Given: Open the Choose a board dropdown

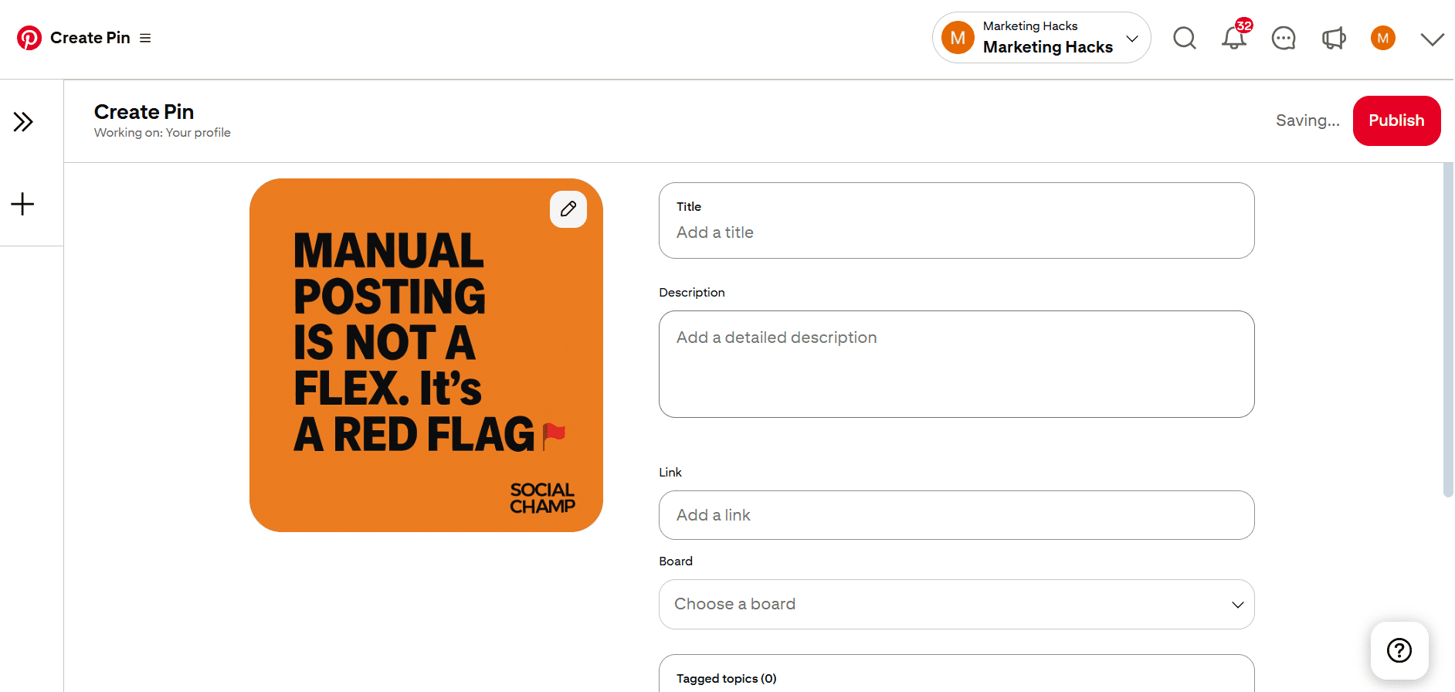Looking at the screenshot, I should click(956, 604).
